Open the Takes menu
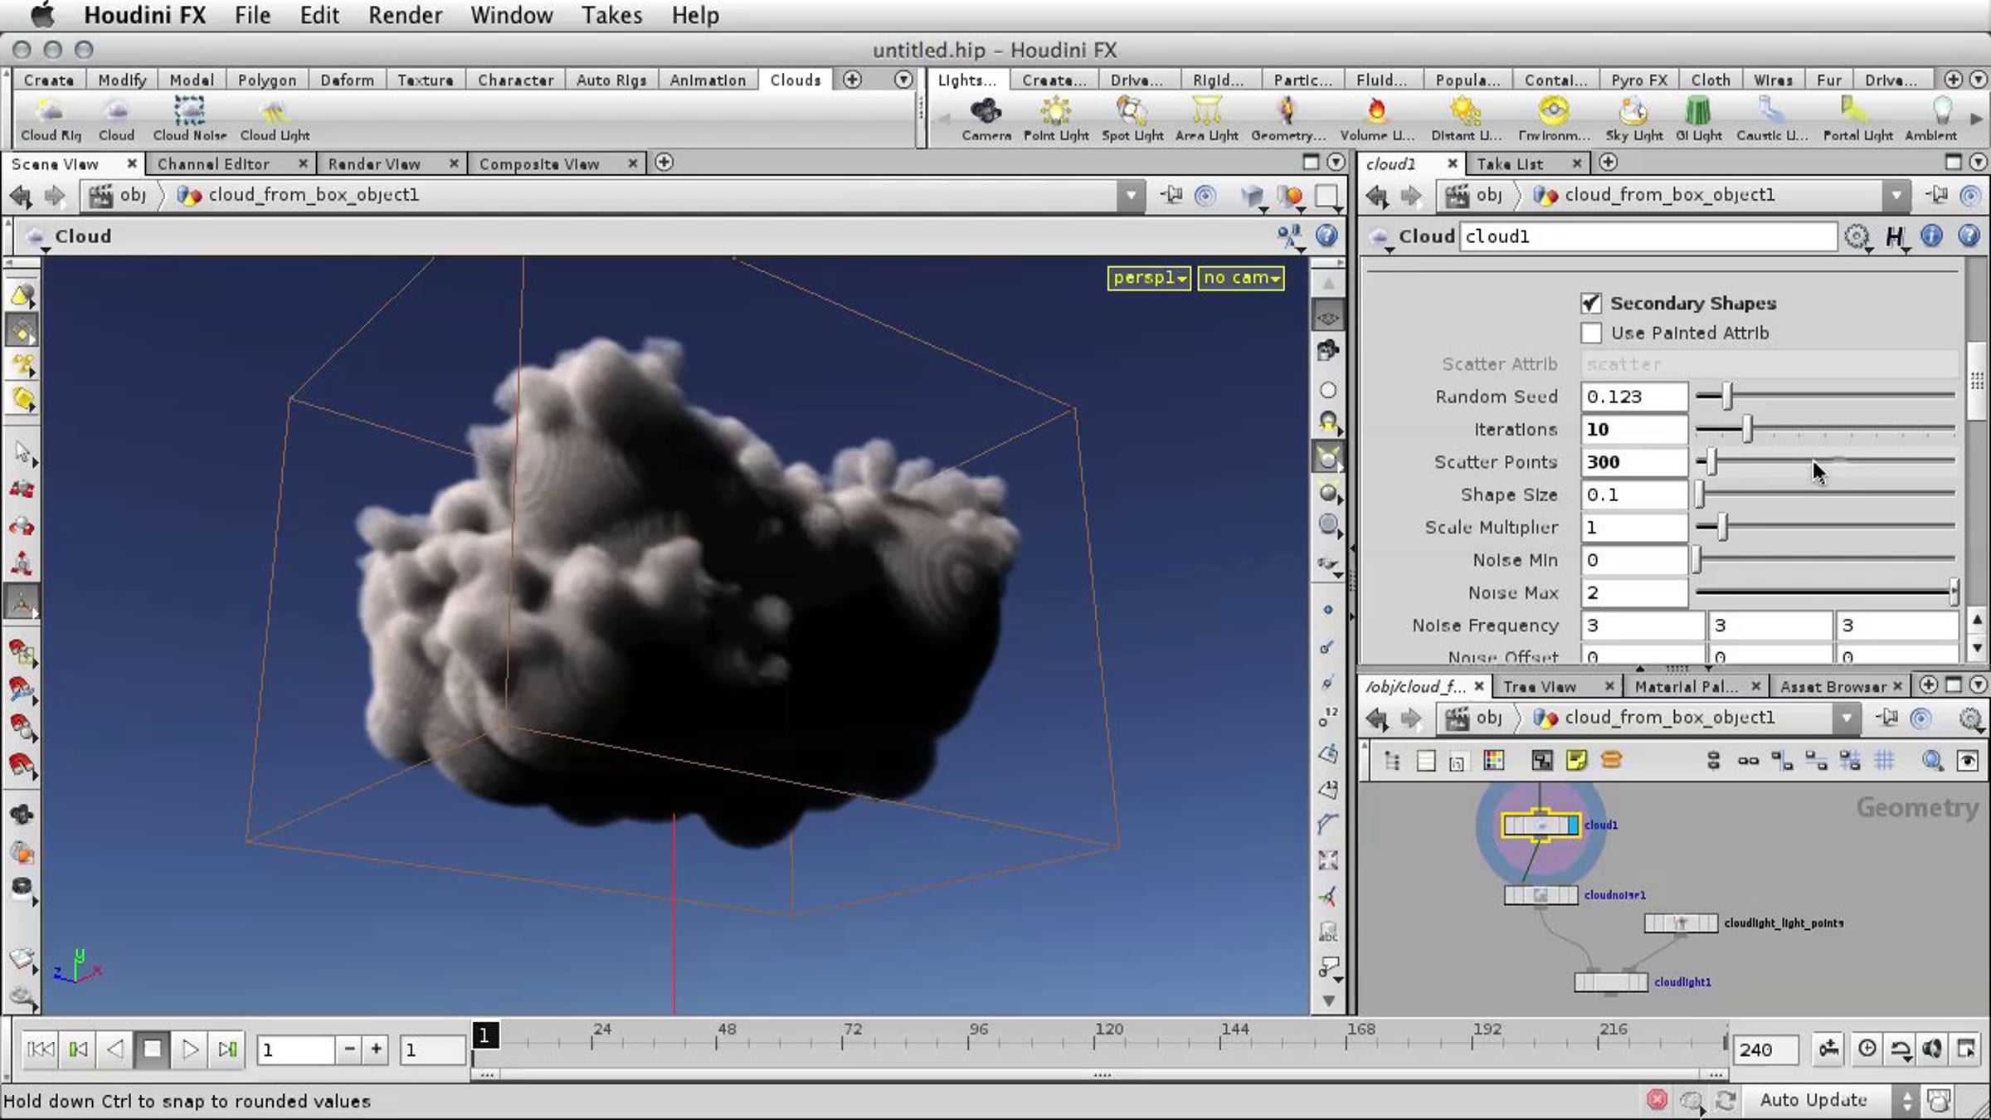 point(611,16)
